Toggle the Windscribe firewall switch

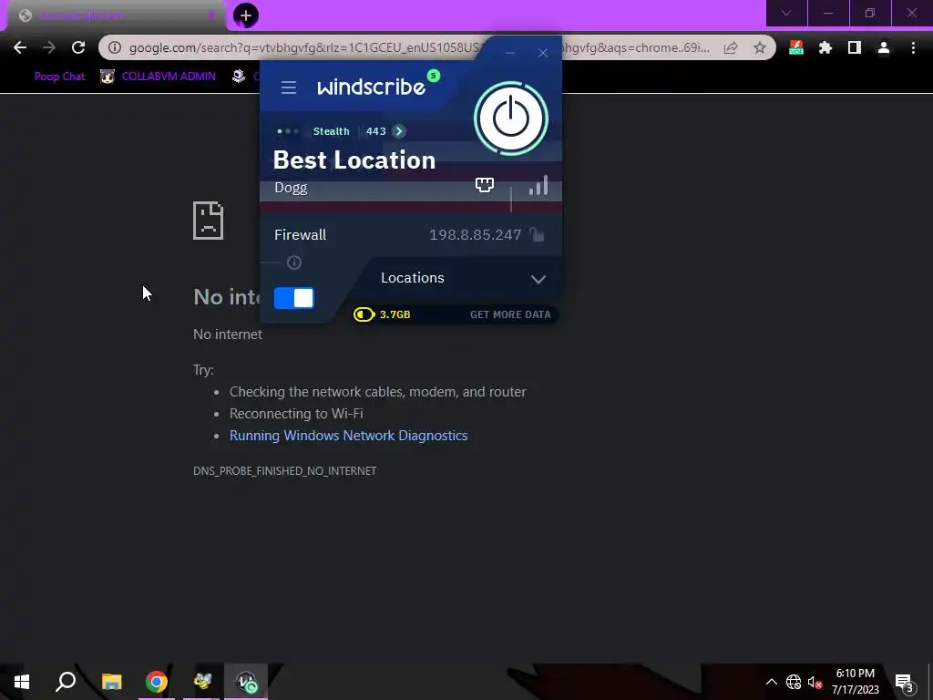click(294, 298)
